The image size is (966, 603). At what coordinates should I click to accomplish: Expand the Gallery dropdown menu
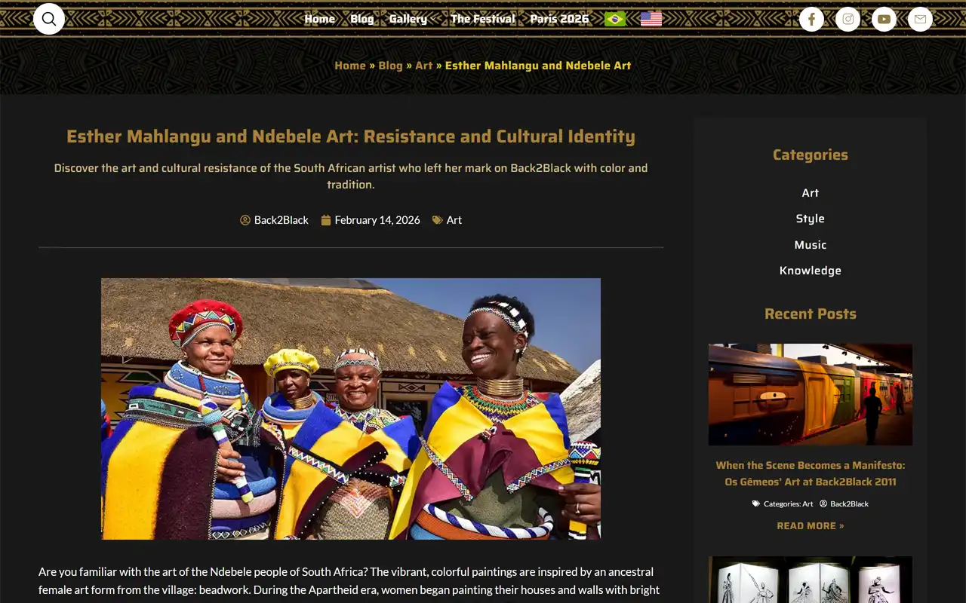(412, 19)
